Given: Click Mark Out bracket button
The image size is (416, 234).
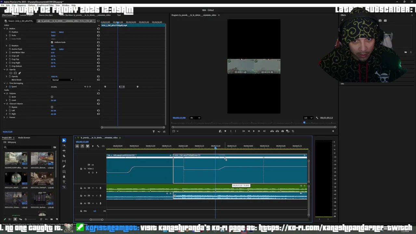Looking at the screenshot, I should coord(235,131).
